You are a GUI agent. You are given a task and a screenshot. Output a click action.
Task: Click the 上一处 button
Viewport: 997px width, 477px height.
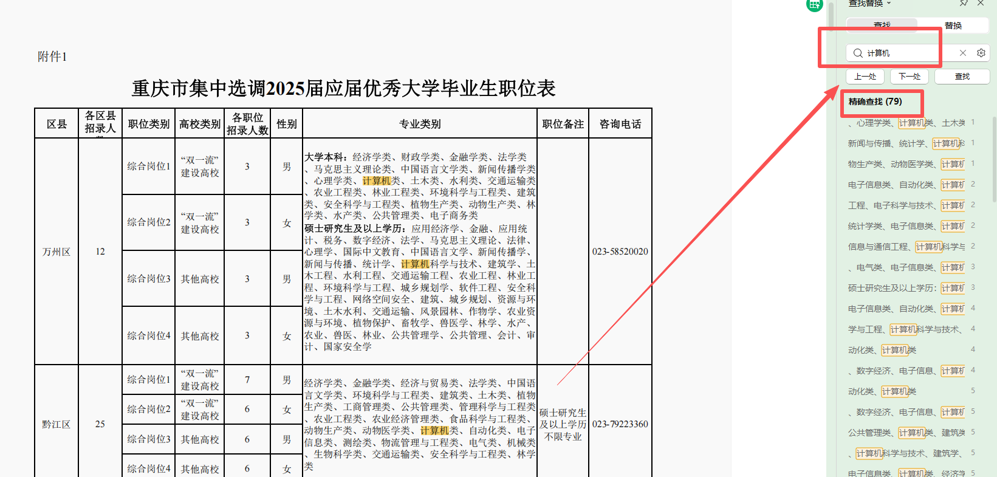point(865,77)
